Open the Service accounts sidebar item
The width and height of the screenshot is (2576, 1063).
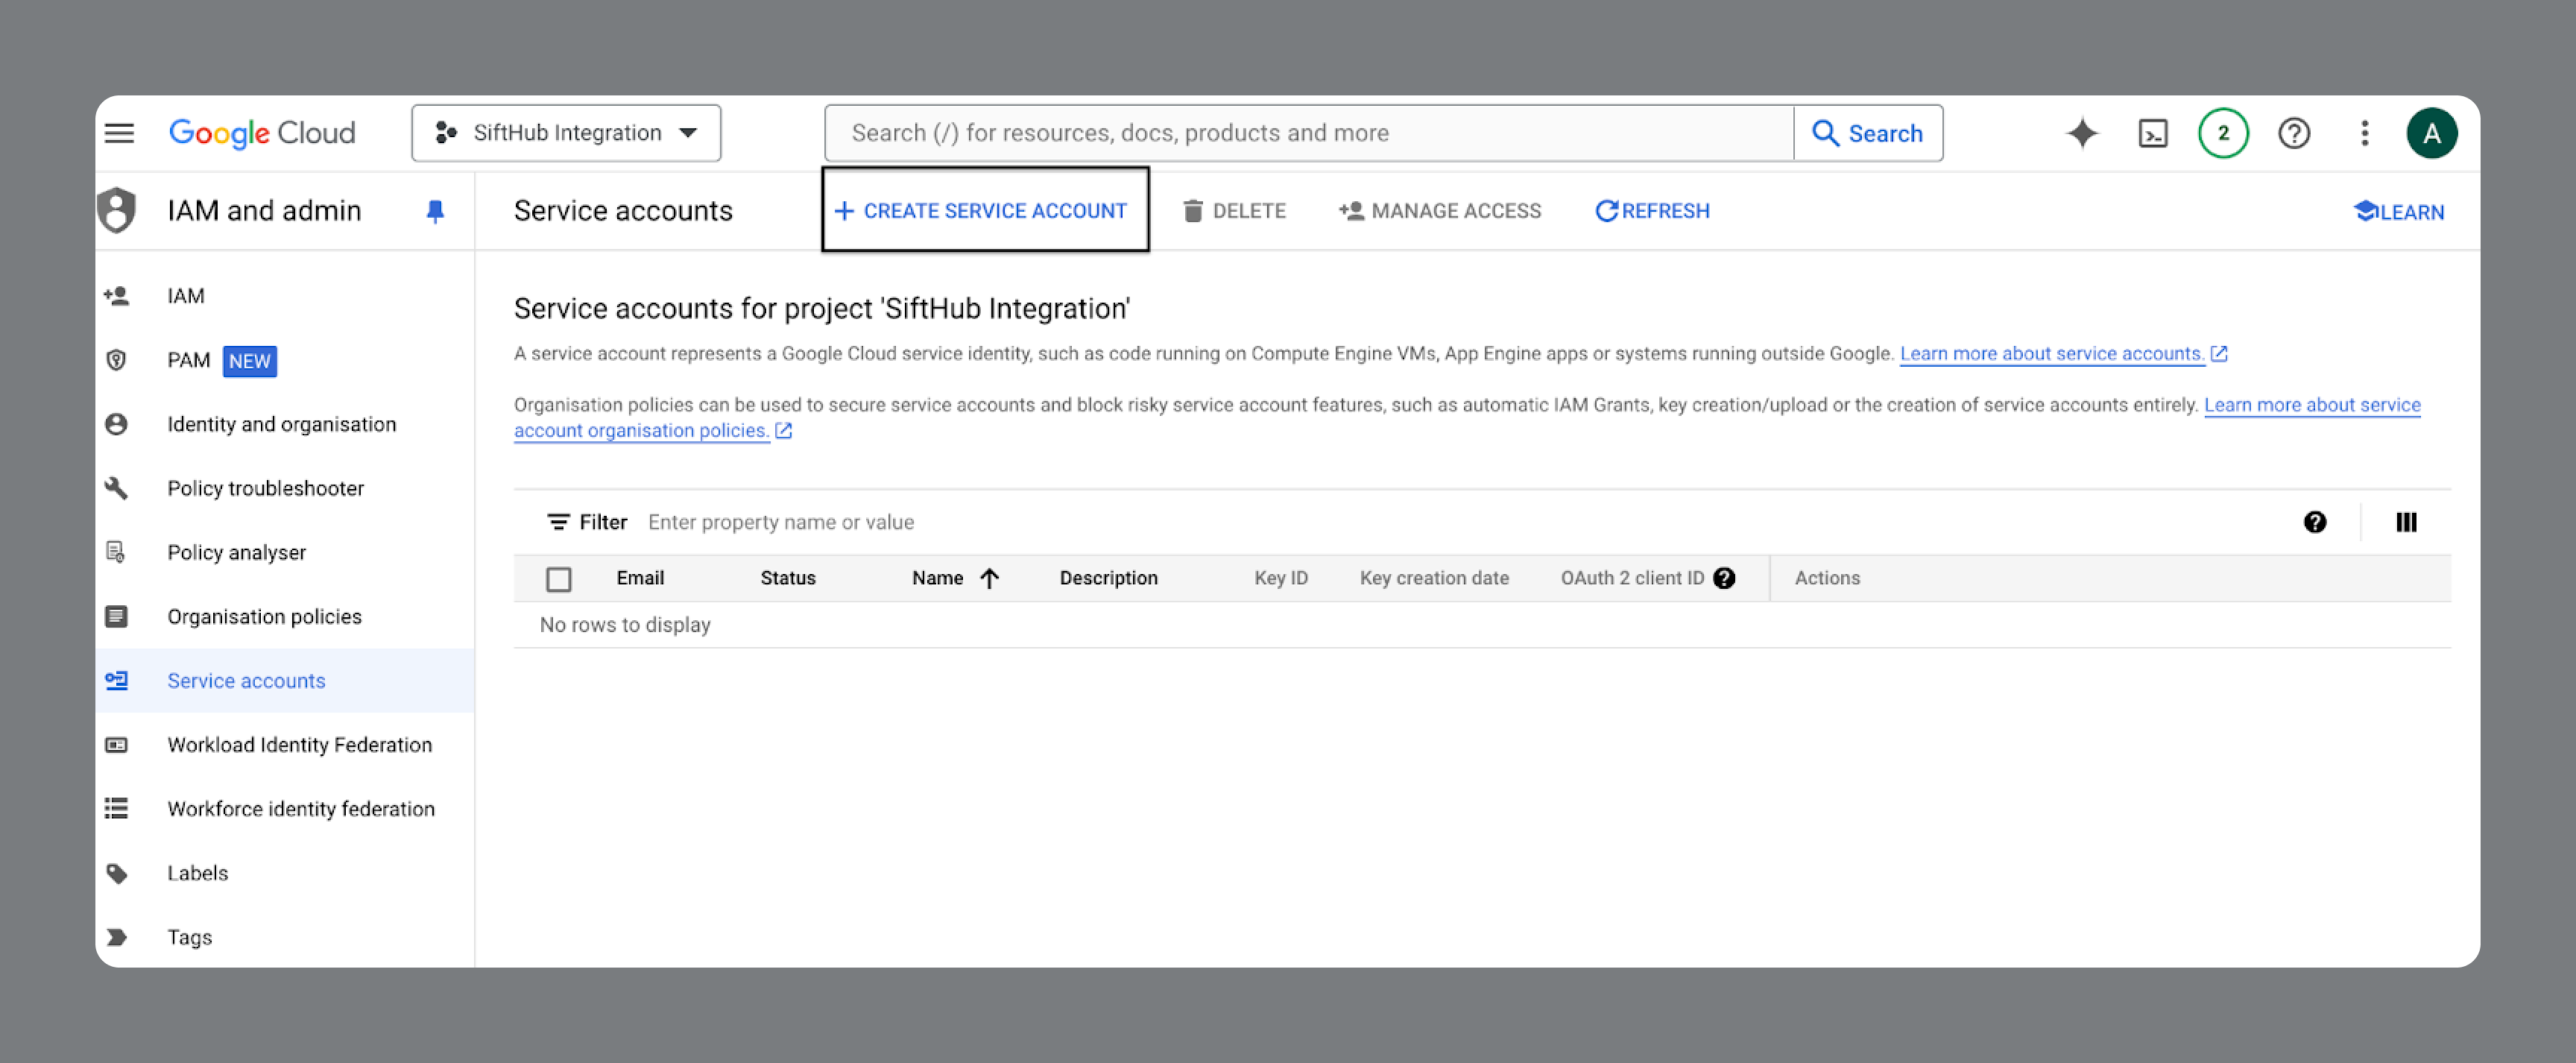click(x=246, y=681)
